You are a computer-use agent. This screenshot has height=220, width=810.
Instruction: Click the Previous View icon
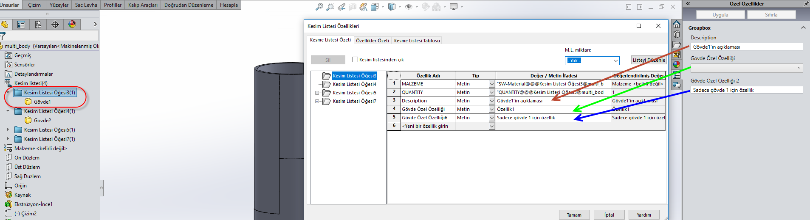(341, 7)
